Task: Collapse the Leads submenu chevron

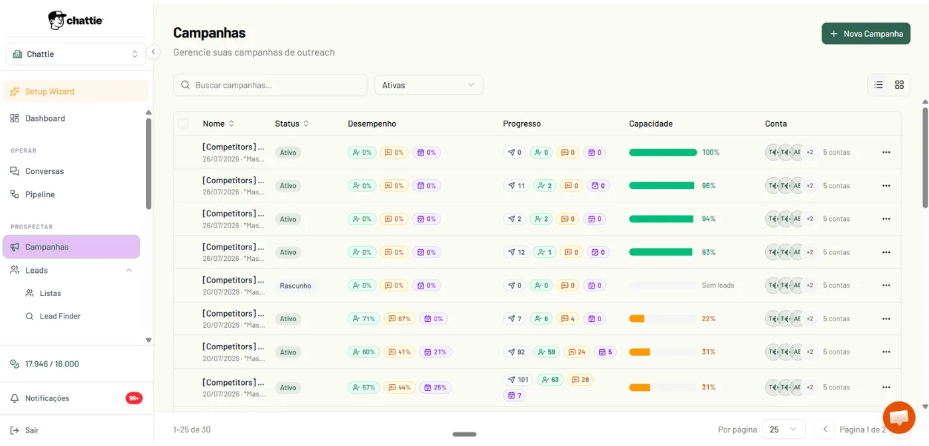Action: click(x=129, y=270)
